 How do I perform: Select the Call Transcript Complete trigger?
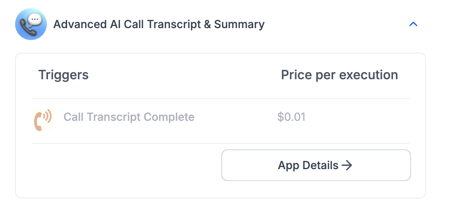coord(129,117)
